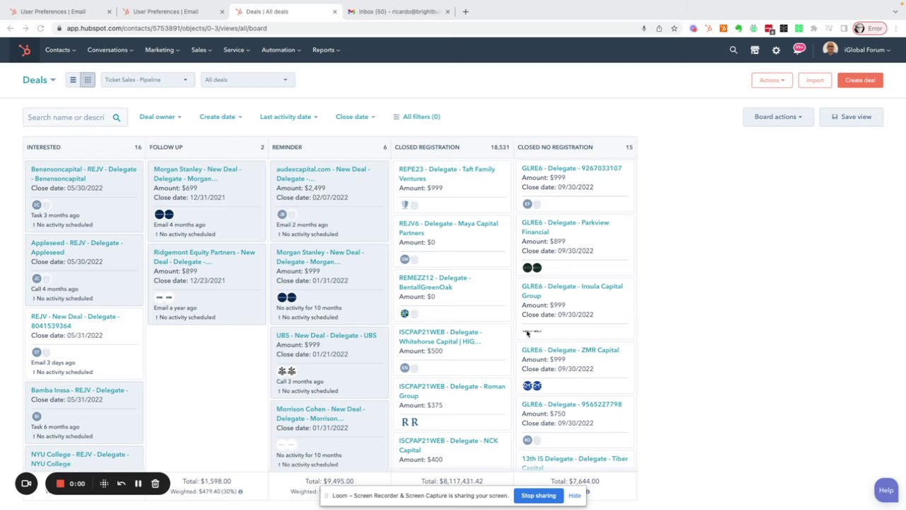The image size is (906, 510).
Task: Open the iGlobal Forum account menu
Action: 856,50
